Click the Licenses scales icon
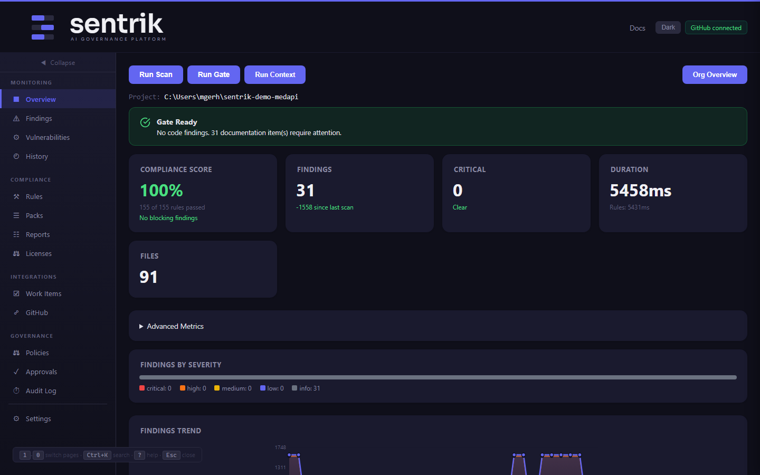The width and height of the screenshot is (760, 475). pyautogui.click(x=16, y=253)
